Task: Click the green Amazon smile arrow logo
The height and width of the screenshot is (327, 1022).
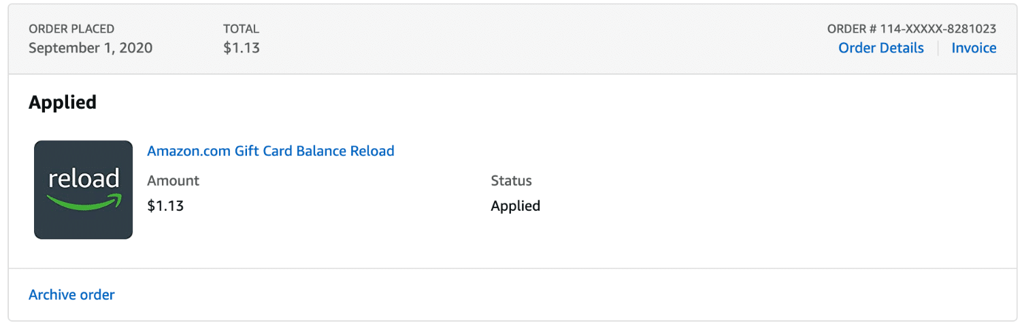Action: 84,201
